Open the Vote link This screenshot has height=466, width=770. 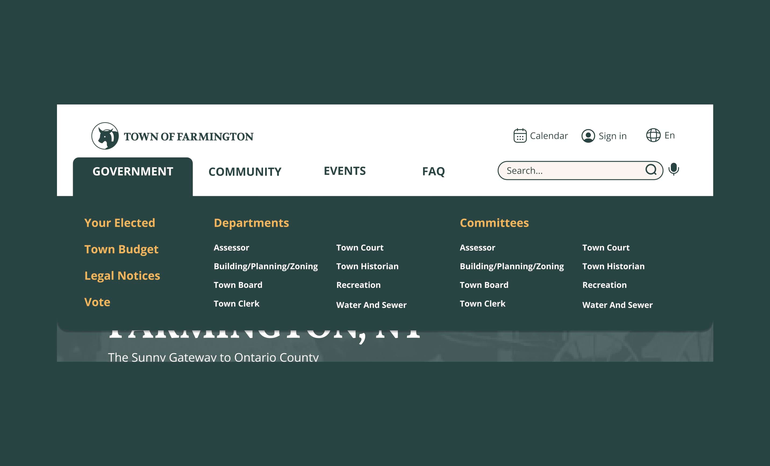[97, 302]
